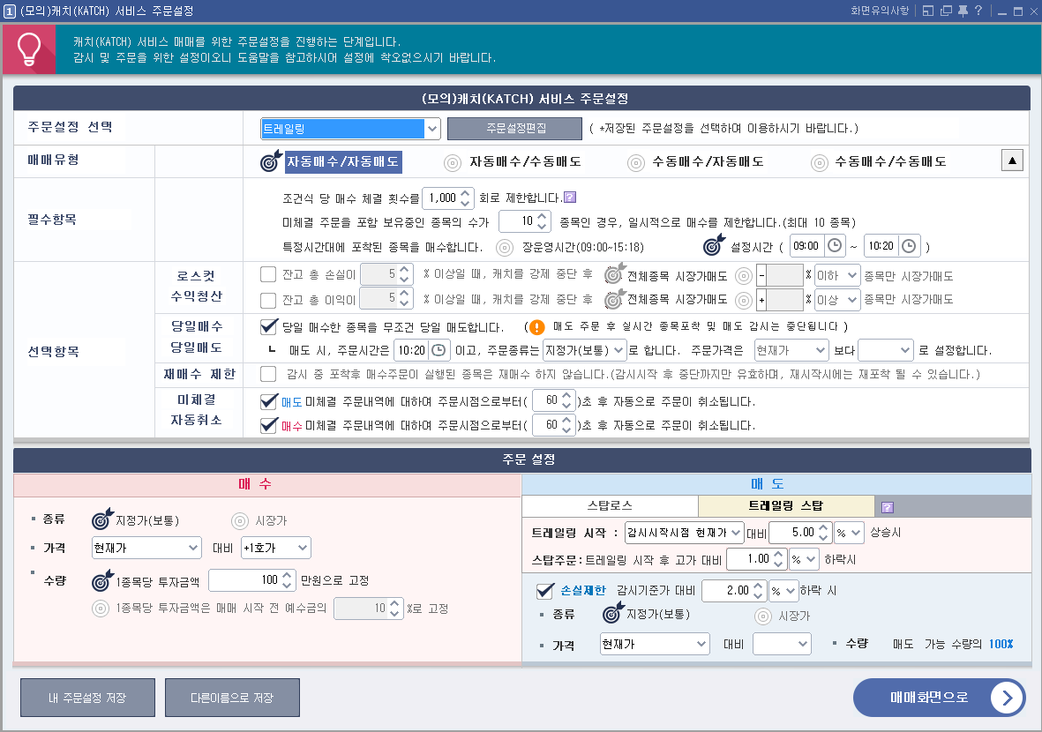Screen dimensions: 1042x732
Task: Click the collapse triangle button in 매매유형 row
Action: [x=1012, y=161]
